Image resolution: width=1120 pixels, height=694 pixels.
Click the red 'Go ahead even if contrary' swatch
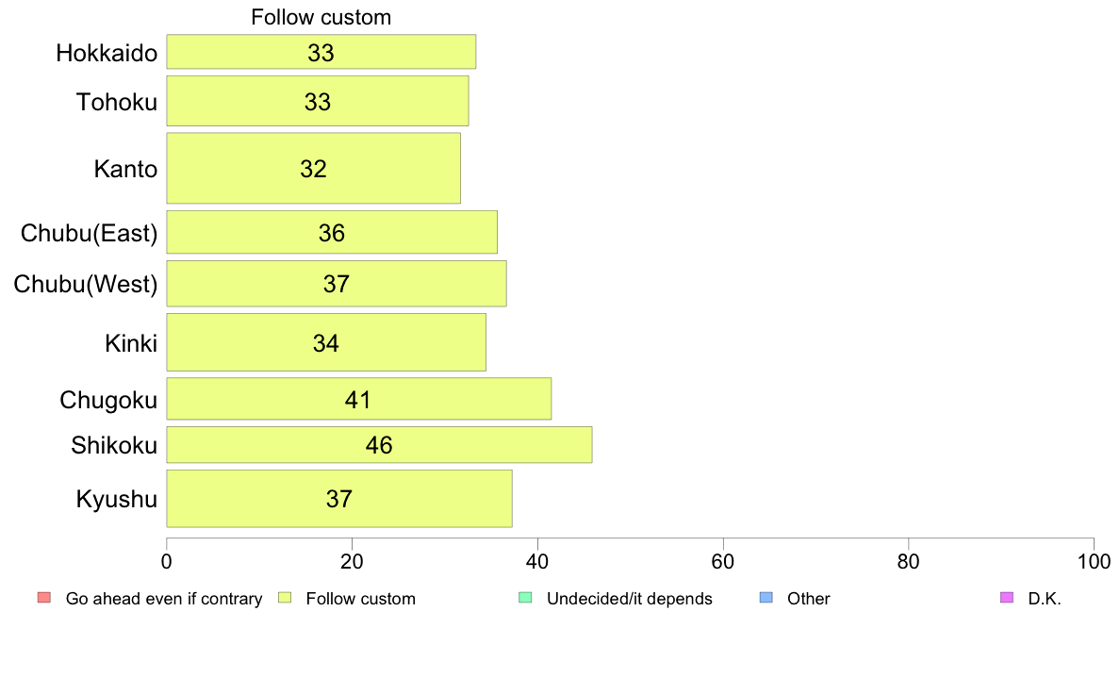[x=44, y=598]
